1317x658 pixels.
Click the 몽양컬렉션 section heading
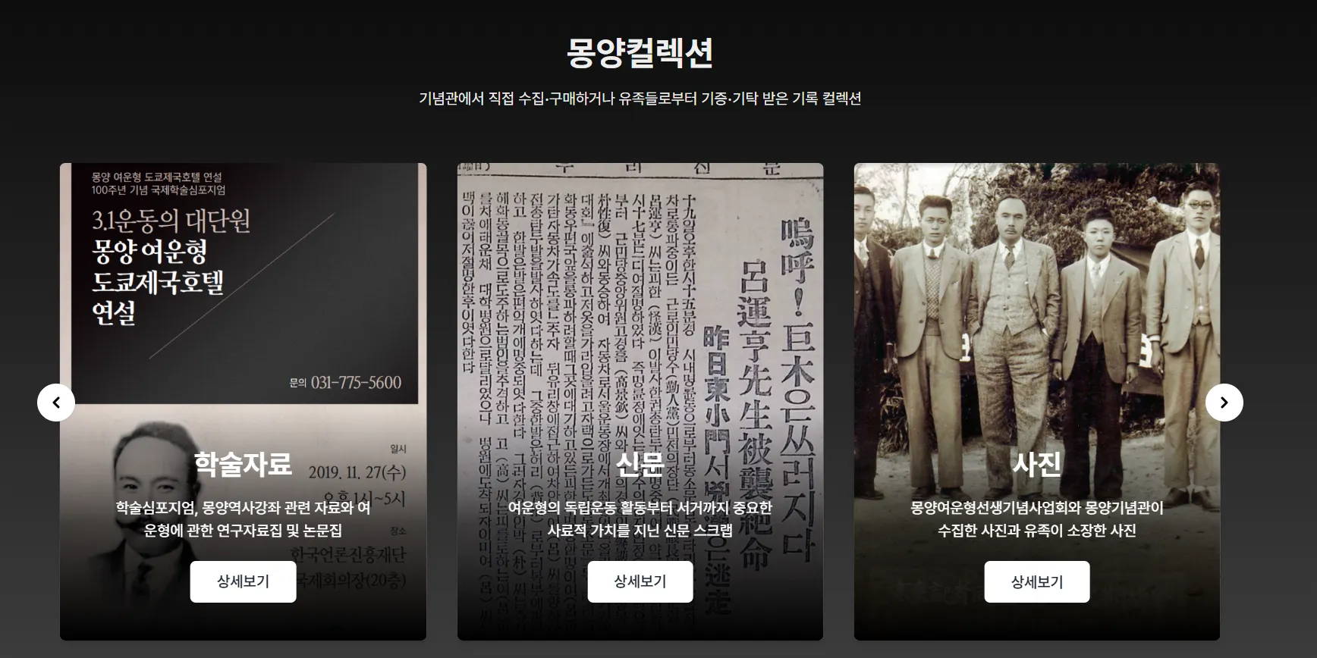640,52
